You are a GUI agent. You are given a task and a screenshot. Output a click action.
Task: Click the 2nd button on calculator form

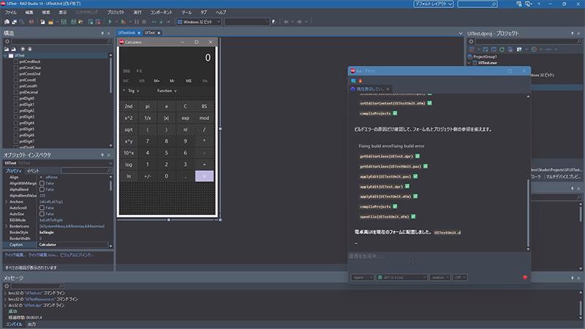pyautogui.click(x=129, y=106)
